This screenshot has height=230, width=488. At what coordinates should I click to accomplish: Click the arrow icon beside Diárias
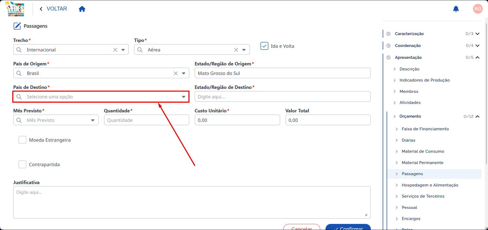coord(397,140)
